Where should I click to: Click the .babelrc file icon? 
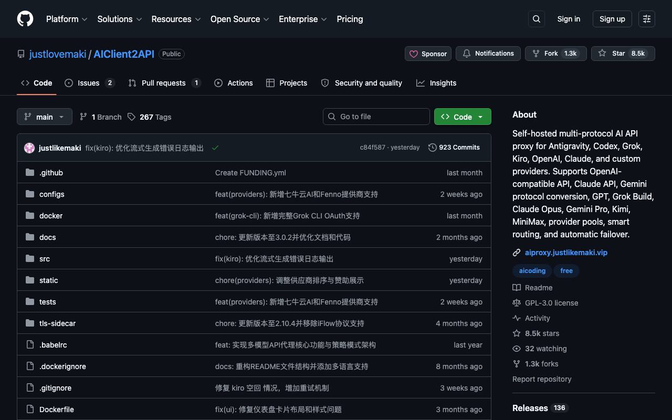(30, 345)
